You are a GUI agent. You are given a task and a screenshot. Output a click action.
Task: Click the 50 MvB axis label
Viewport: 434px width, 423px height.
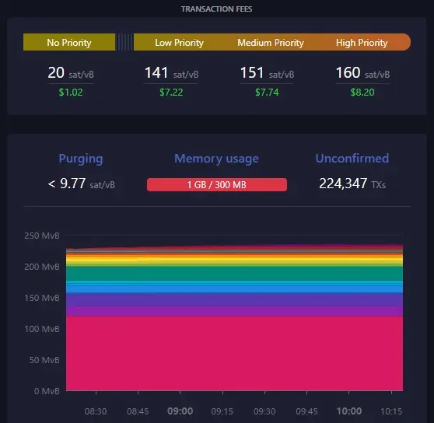[x=44, y=360]
